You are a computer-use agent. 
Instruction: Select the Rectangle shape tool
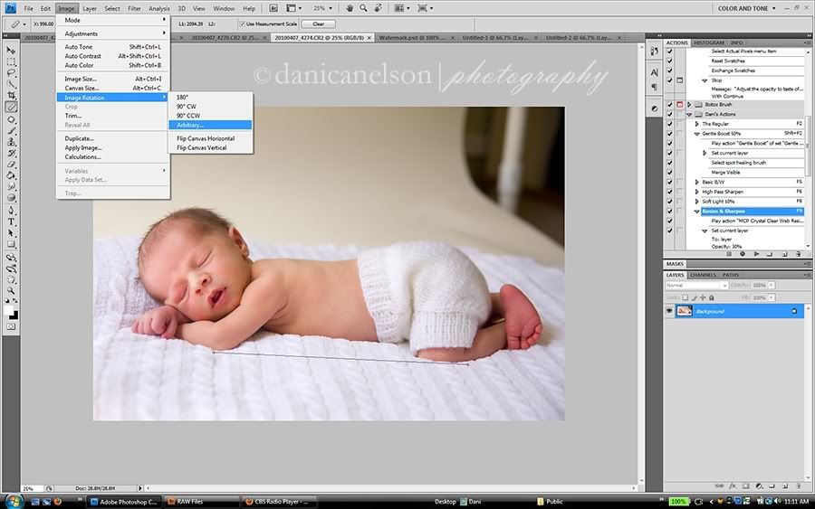11,244
